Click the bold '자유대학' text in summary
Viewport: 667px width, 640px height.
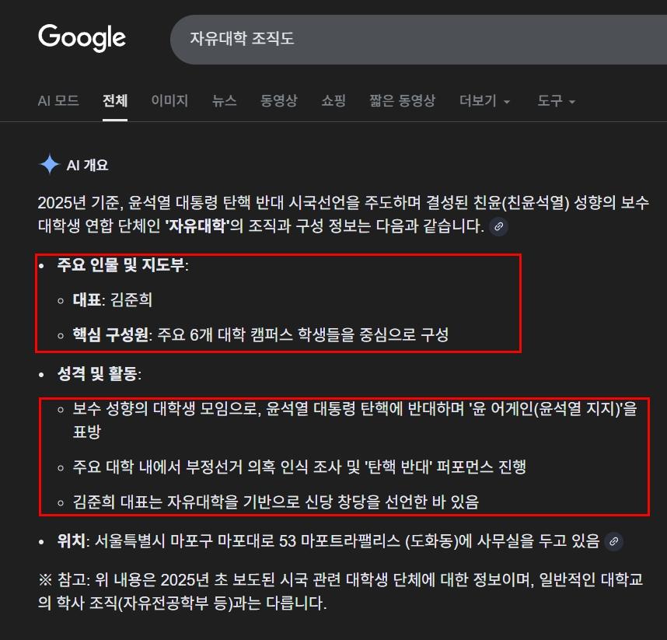pyautogui.click(x=197, y=226)
